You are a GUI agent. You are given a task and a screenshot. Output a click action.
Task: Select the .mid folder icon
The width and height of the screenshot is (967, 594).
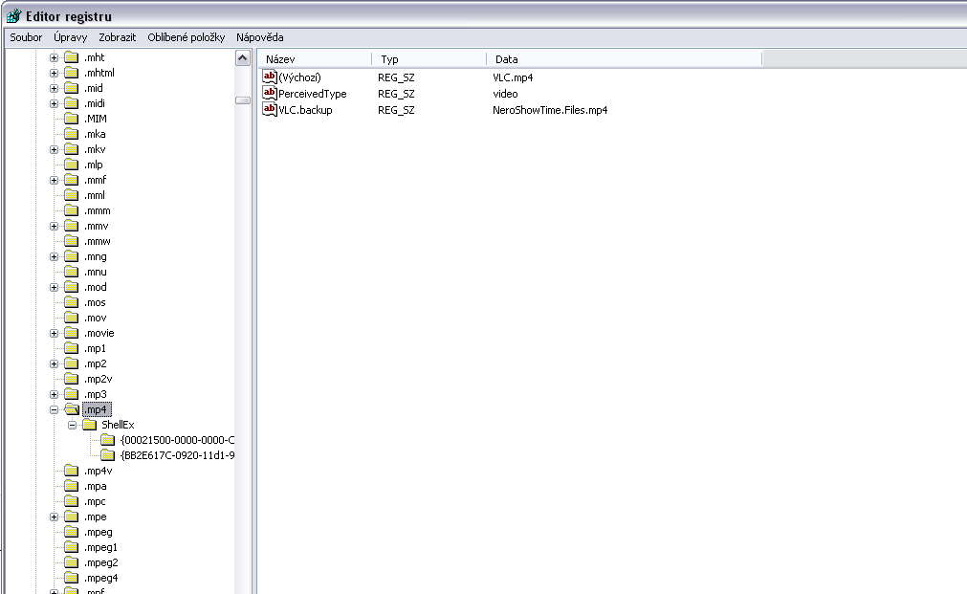coord(72,88)
